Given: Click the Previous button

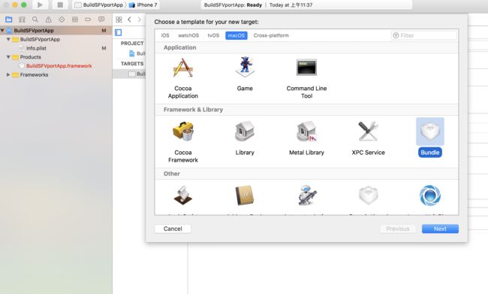Looking at the screenshot, I should (x=398, y=229).
